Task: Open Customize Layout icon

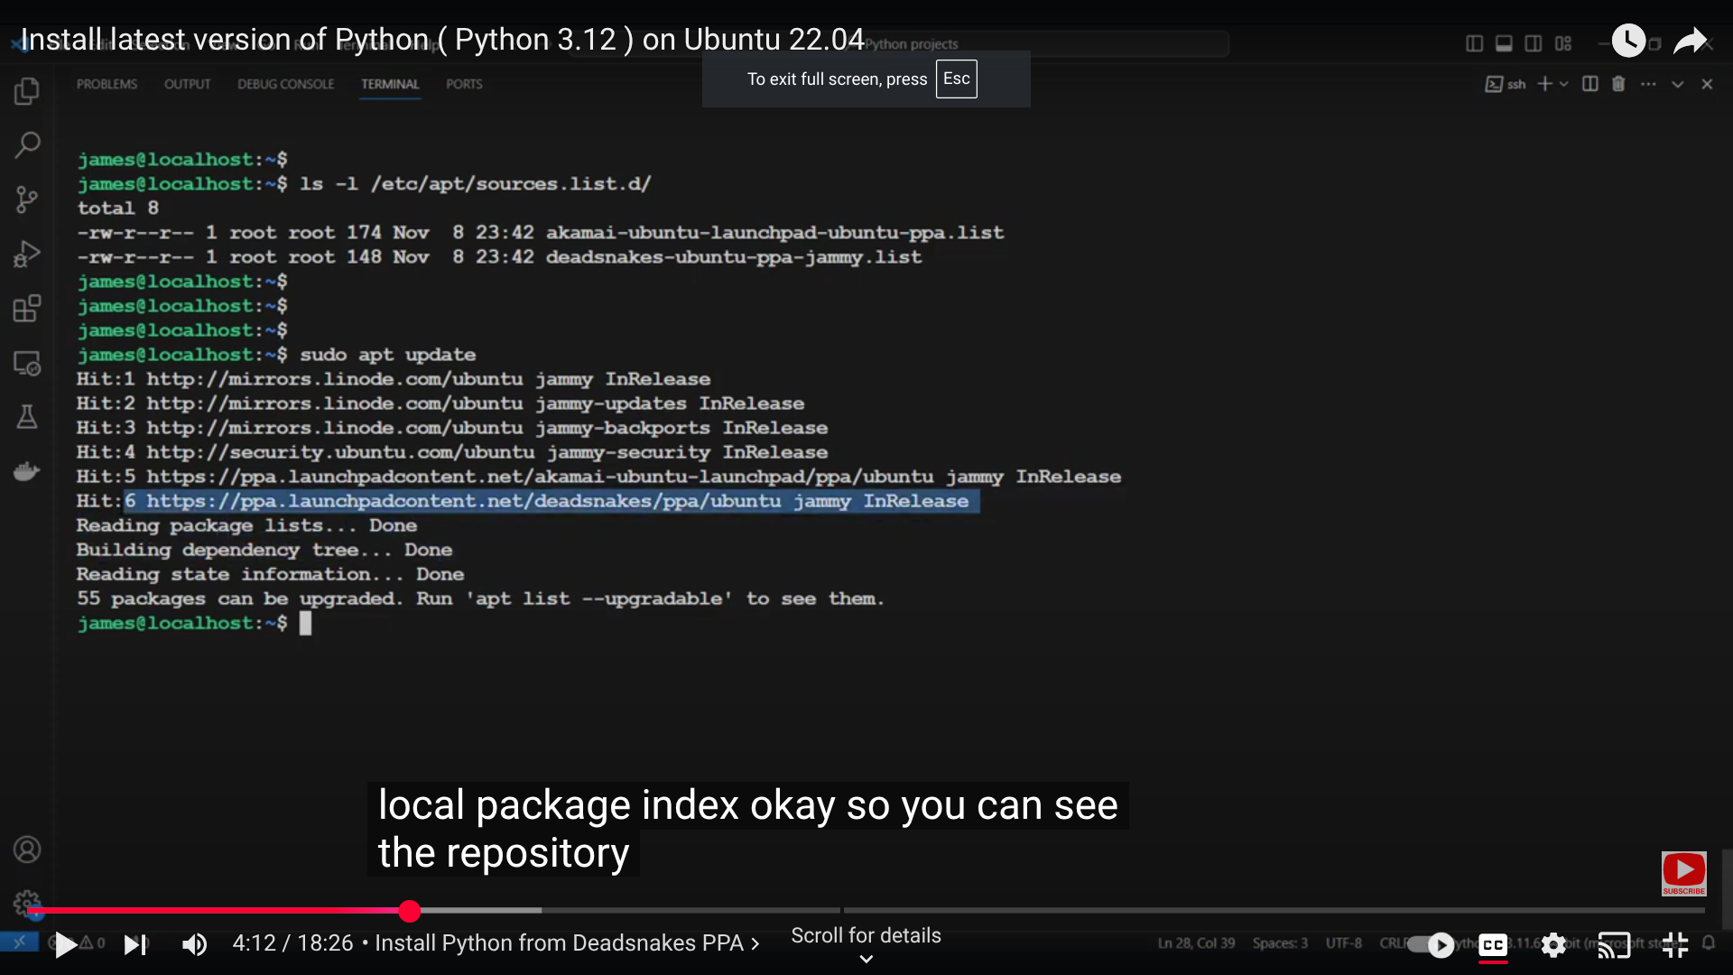Action: pos(1563,43)
